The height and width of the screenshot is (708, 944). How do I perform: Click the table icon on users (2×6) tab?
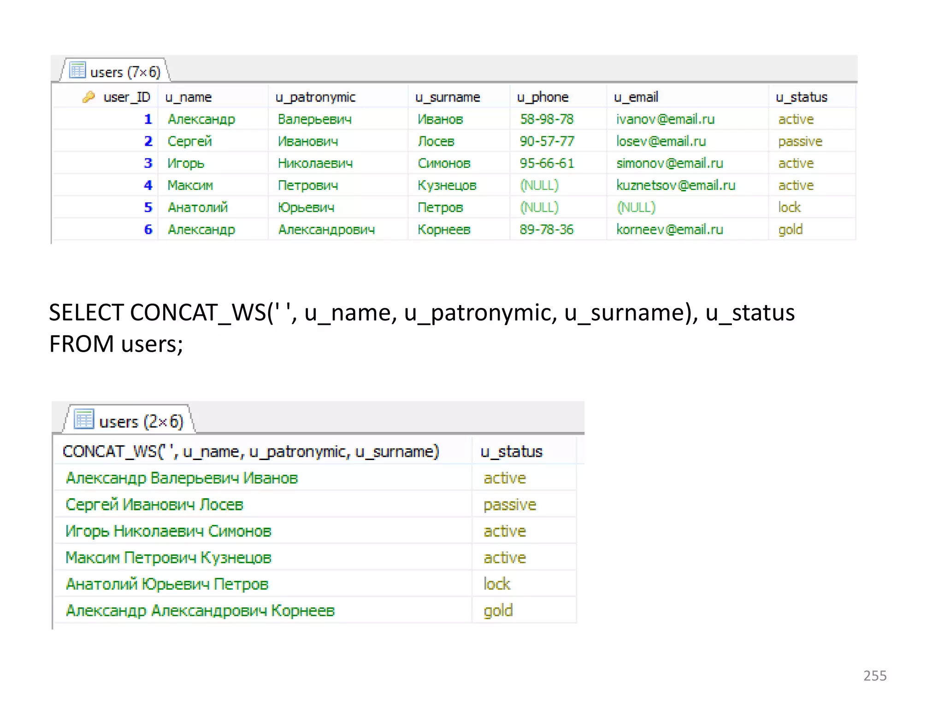(x=84, y=419)
